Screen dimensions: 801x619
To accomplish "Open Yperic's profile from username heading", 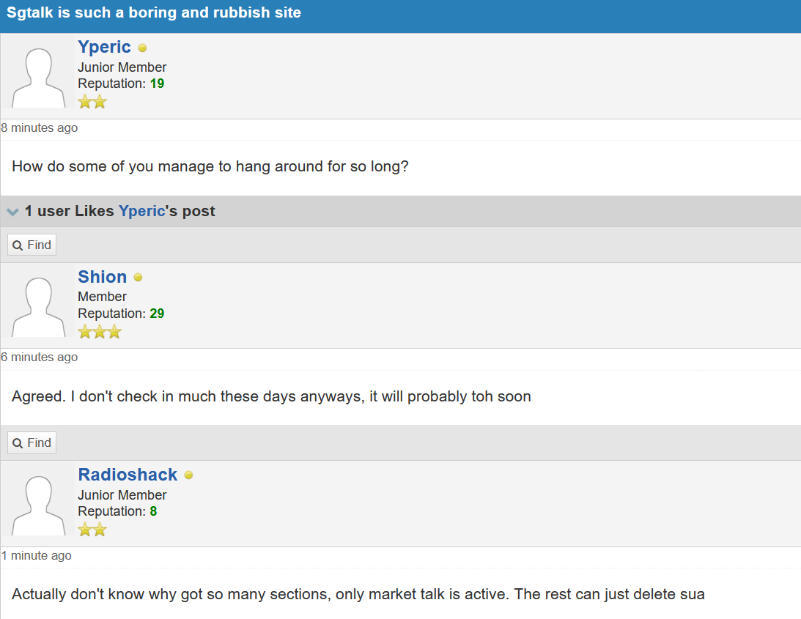I will tap(104, 47).
